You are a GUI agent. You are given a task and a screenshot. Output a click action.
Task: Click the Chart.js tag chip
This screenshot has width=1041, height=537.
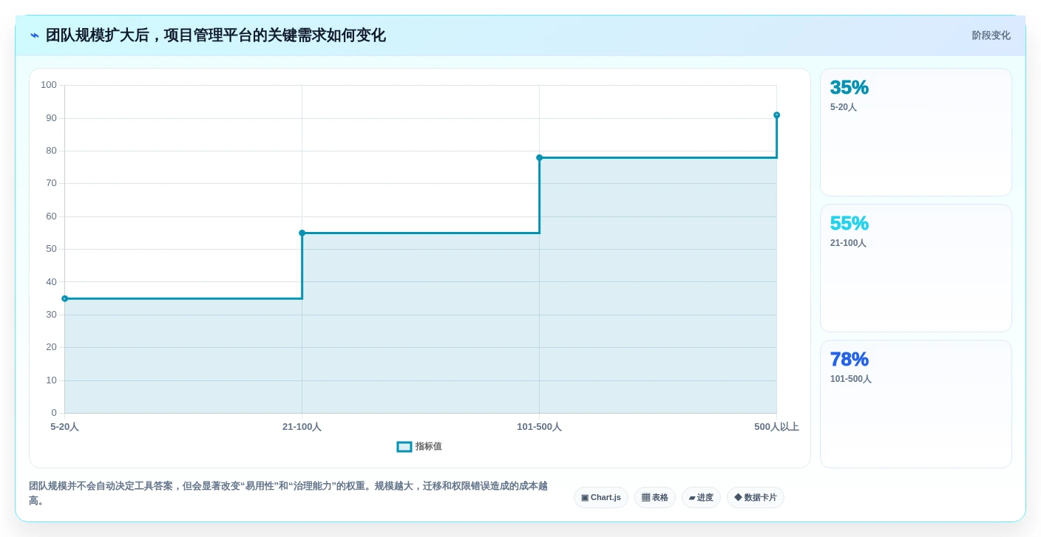[x=600, y=498]
